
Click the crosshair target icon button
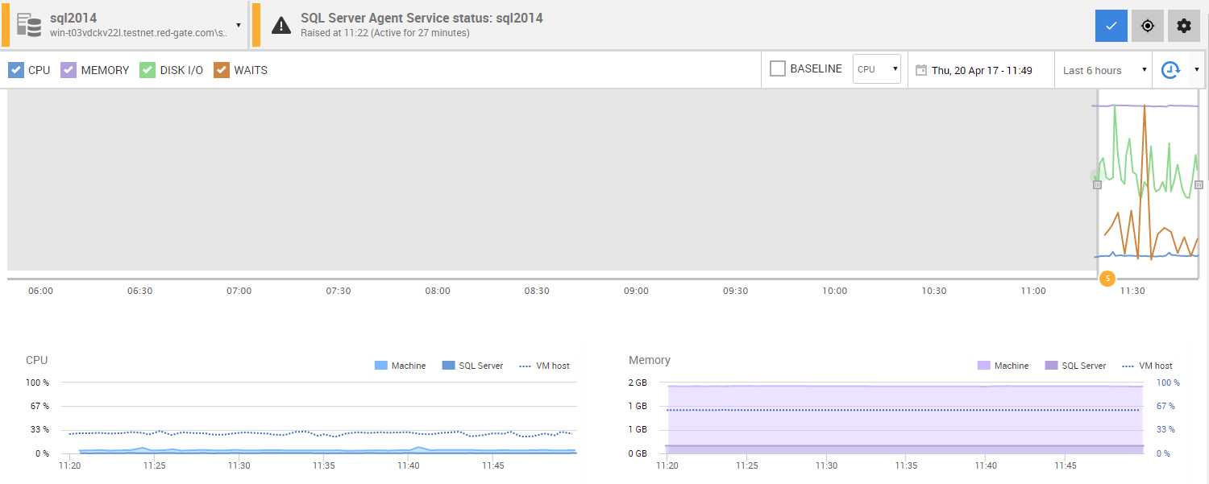point(1148,26)
